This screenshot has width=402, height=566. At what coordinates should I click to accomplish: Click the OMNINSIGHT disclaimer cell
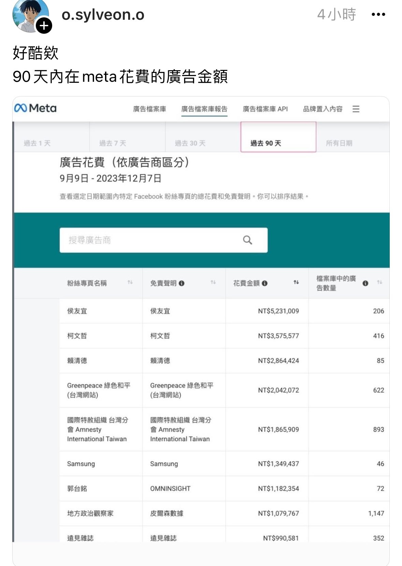point(170,489)
